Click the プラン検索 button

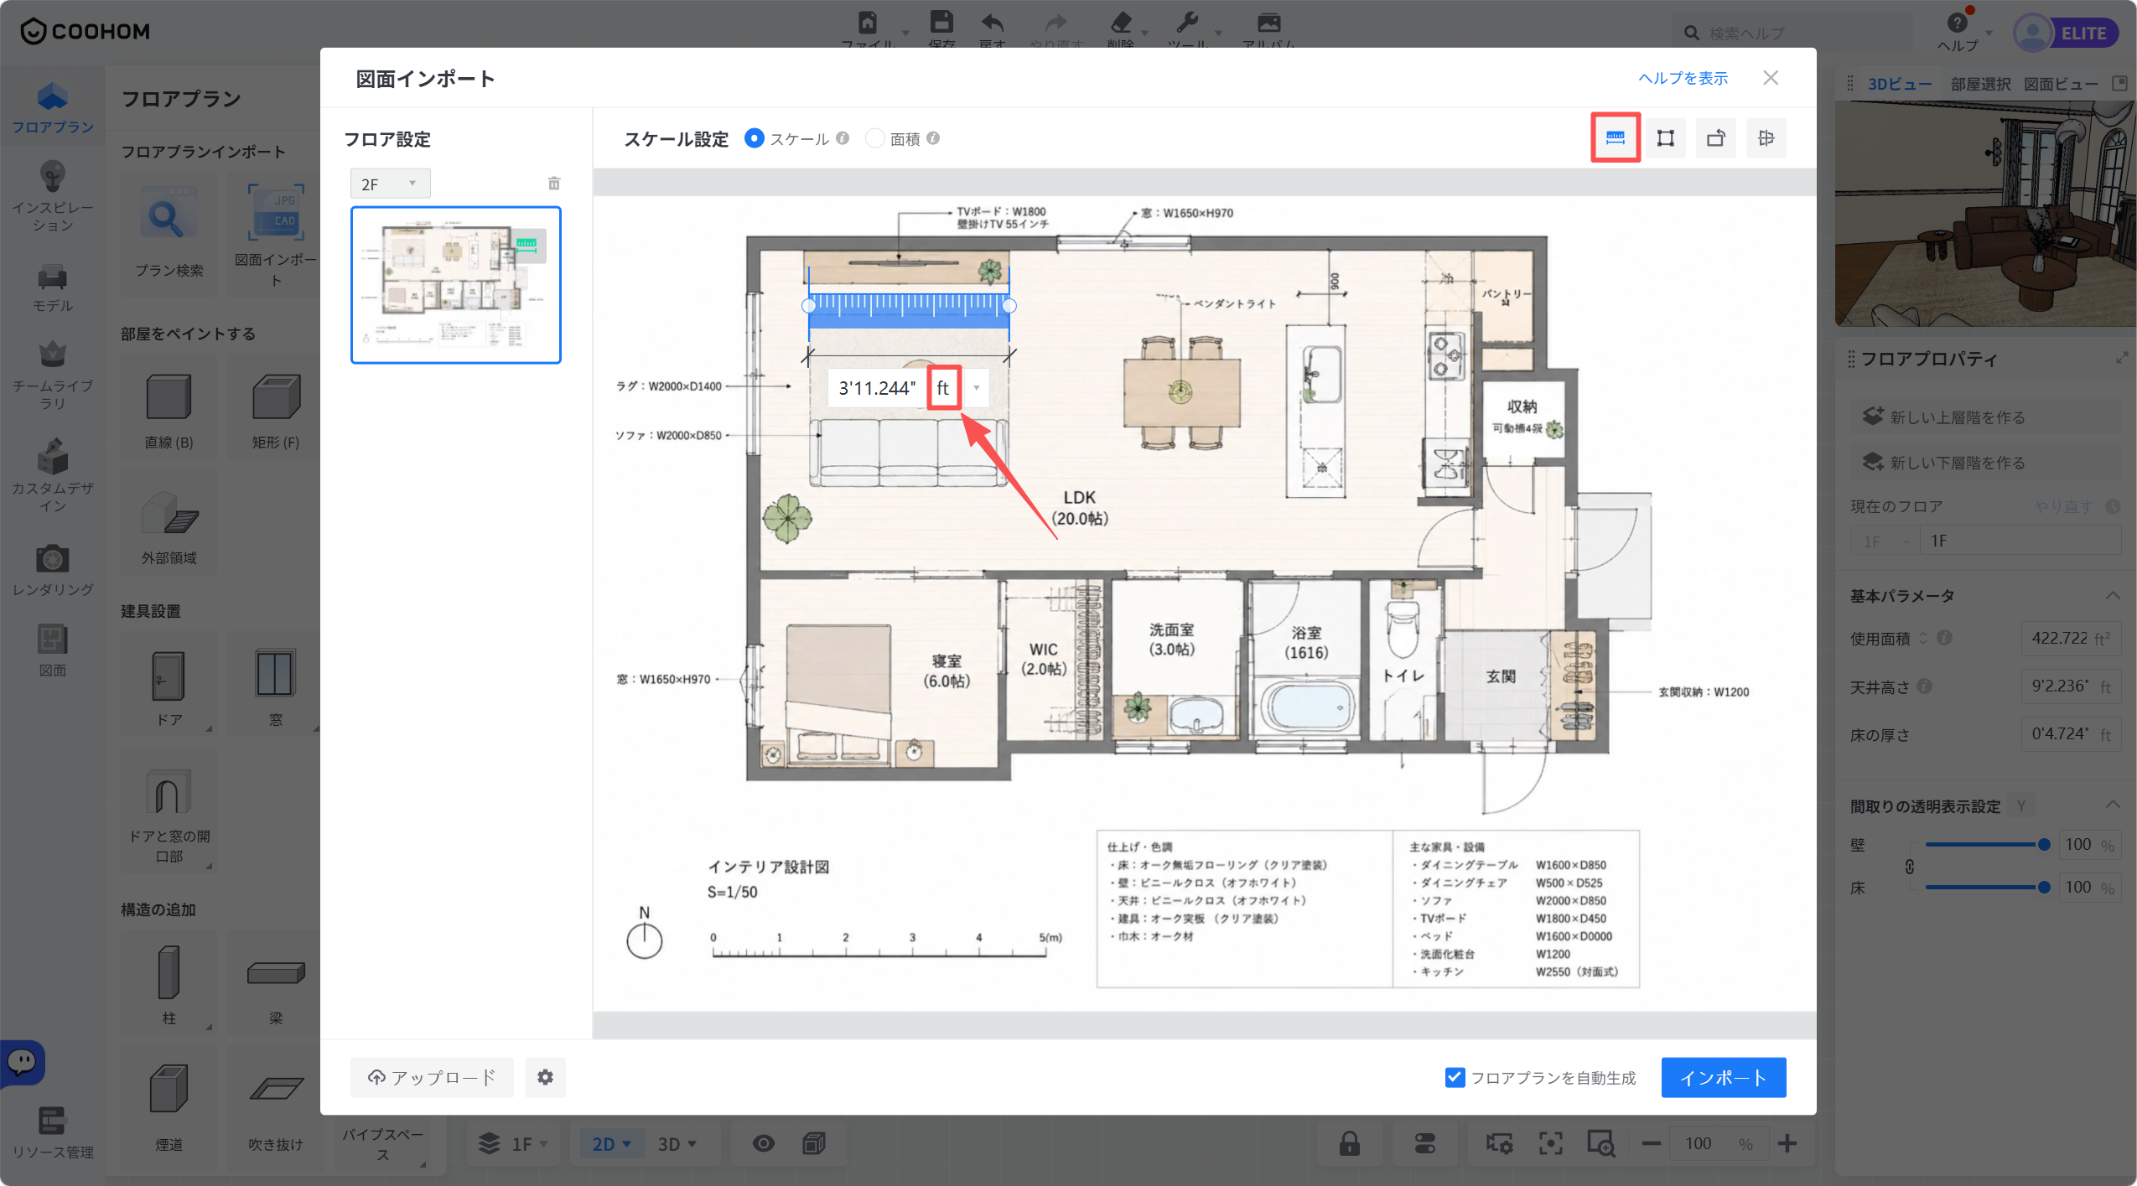(169, 234)
